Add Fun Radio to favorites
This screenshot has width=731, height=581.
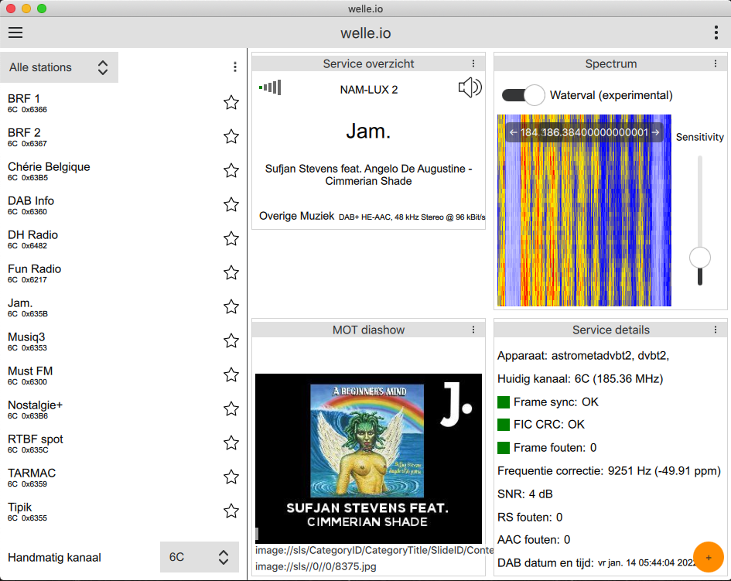231,273
